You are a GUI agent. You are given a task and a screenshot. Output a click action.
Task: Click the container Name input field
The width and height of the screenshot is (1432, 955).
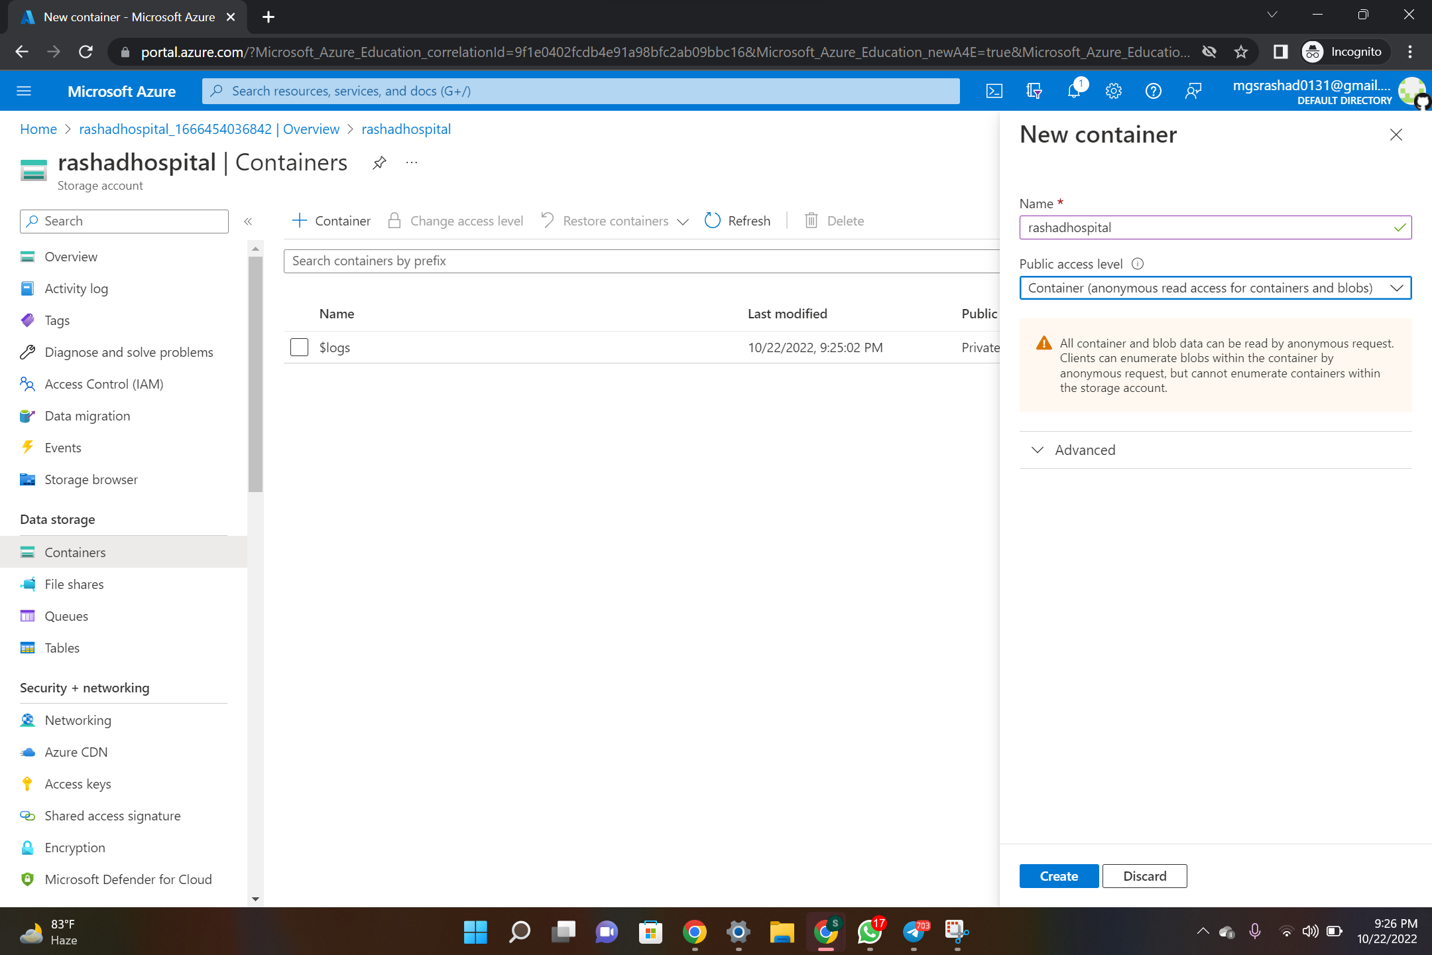1207,227
